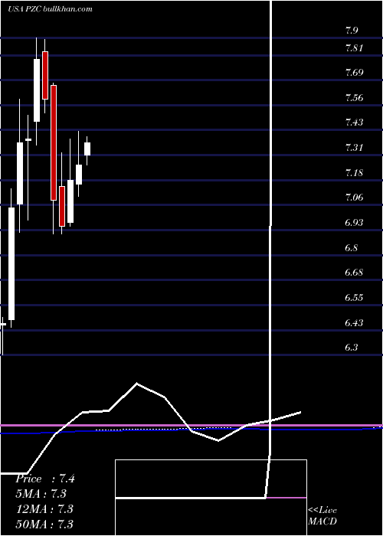Click the 7.43 price axis label
Viewport: 383px width, 536px height.
(x=354, y=123)
